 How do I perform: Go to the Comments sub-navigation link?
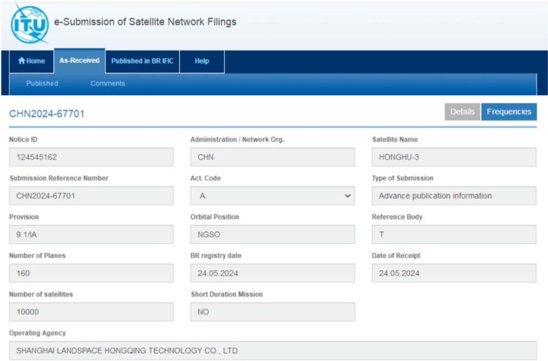click(x=107, y=84)
